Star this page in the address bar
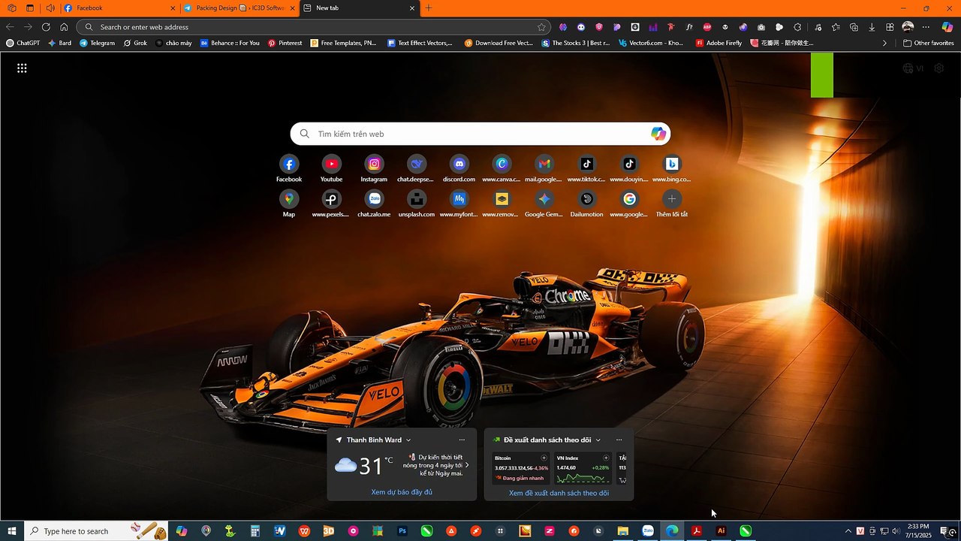The height and width of the screenshot is (541, 961). click(x=541, y=27)
